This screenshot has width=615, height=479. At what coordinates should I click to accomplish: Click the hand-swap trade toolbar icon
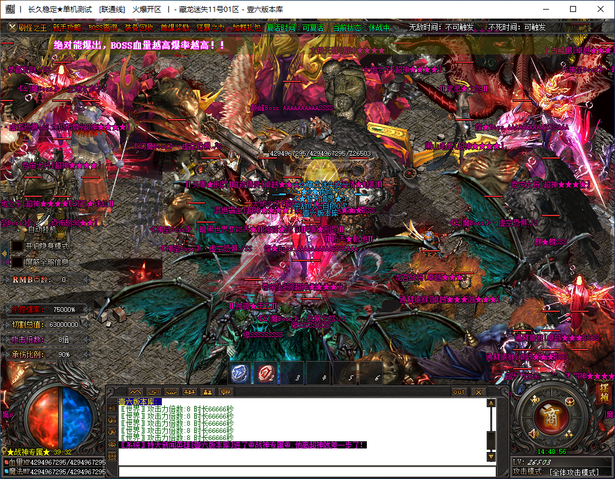point(153,392)
